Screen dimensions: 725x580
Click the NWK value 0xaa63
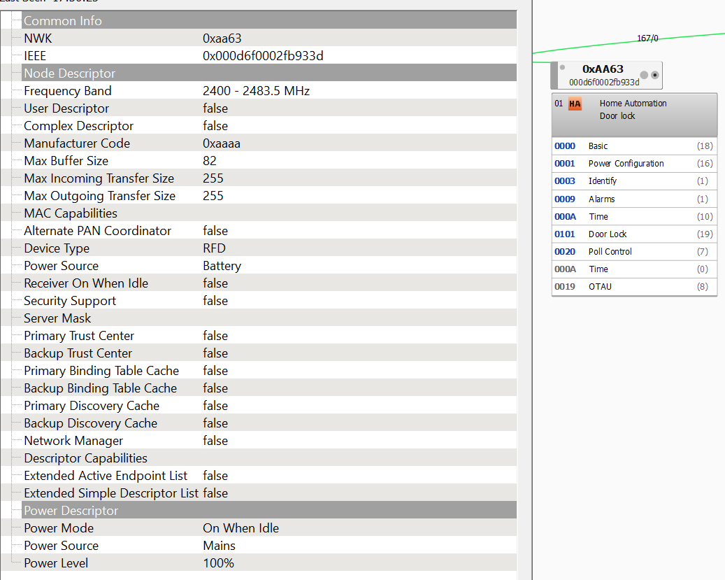(x=222, y=38)
